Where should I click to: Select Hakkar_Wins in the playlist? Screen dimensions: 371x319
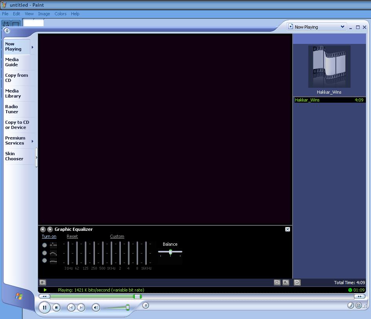click(329, 100)
